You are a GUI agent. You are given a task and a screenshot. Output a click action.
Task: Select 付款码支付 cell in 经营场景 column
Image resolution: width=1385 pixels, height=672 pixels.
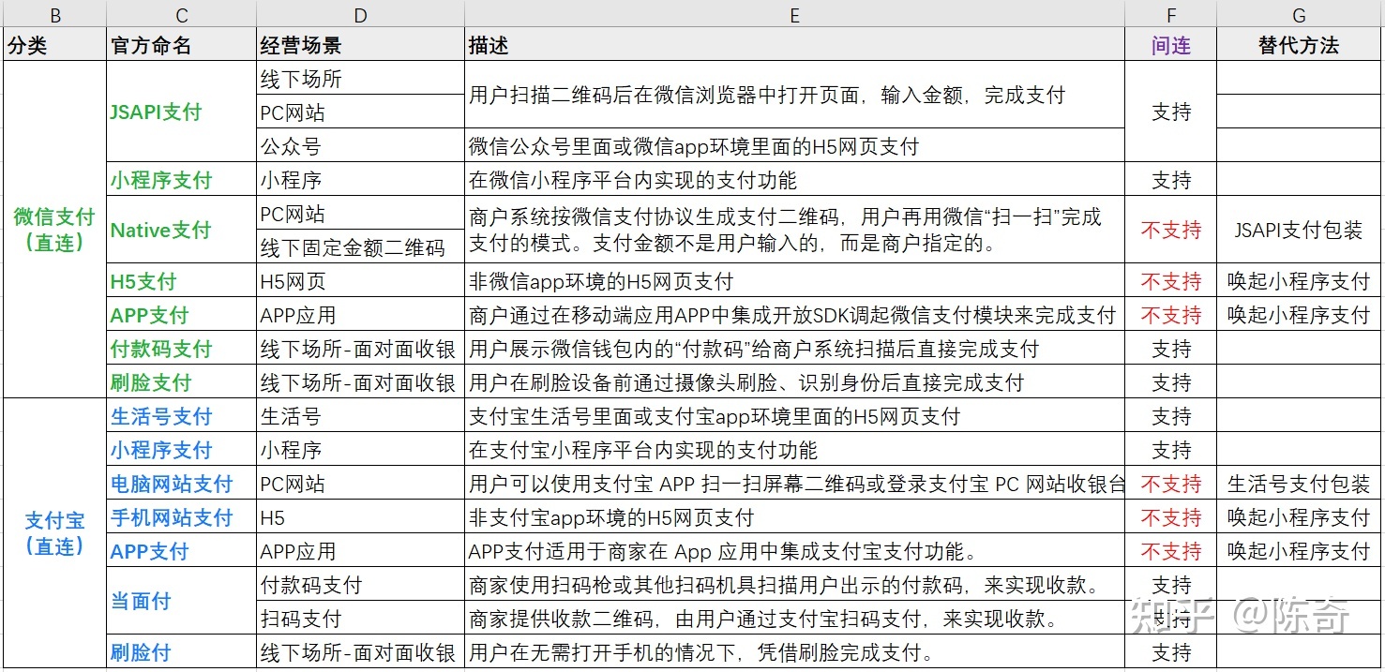point(360,585)
